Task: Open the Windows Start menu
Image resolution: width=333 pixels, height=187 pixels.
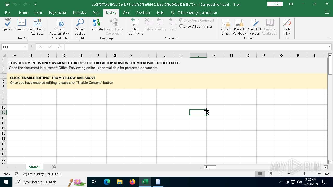Action: (x=6, y=182)
